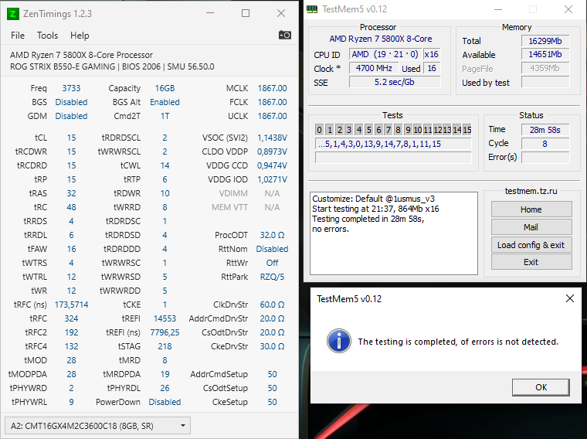This screenshot has width=587, height=439.
Task: Click the empty Error(s) status field
Action: [545, 158]
